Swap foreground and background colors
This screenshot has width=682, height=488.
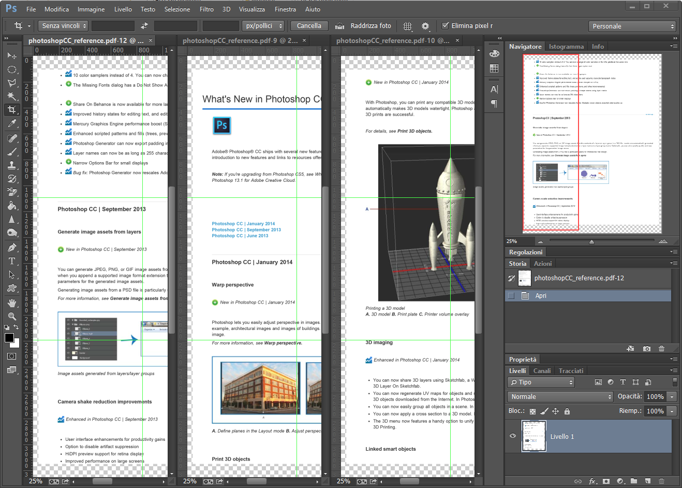click(x=16, y=327)
